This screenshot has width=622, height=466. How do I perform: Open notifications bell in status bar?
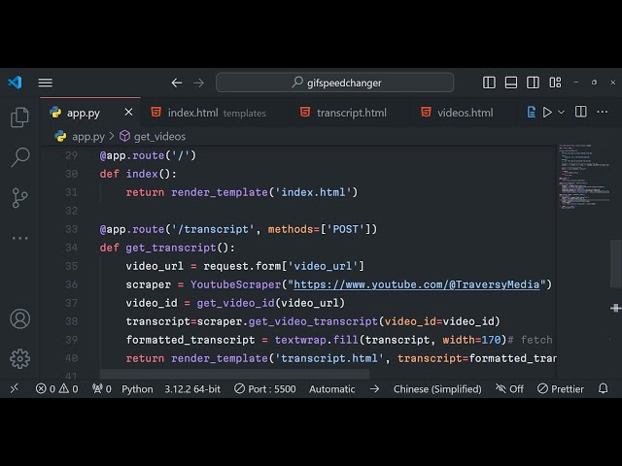604,388
